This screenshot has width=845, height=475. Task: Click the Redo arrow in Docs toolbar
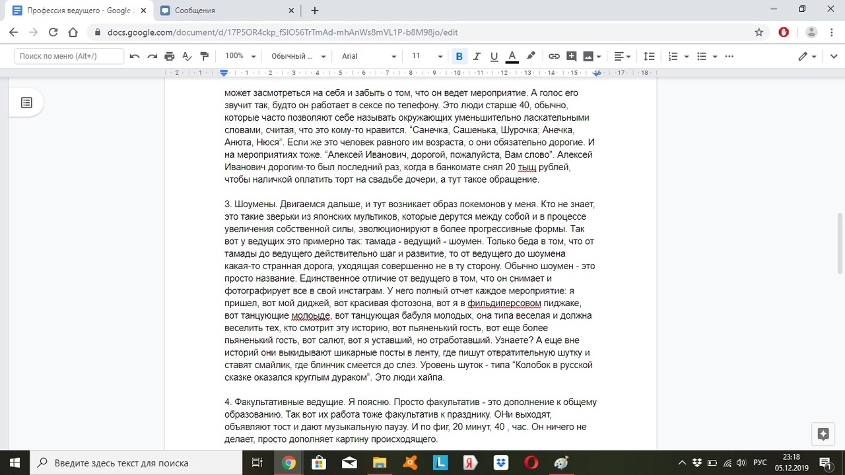point(152,56)
